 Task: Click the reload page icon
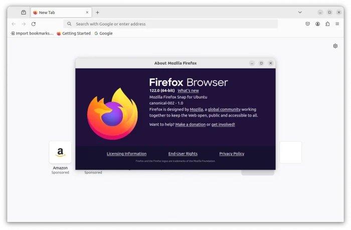[x=34, y=24]
